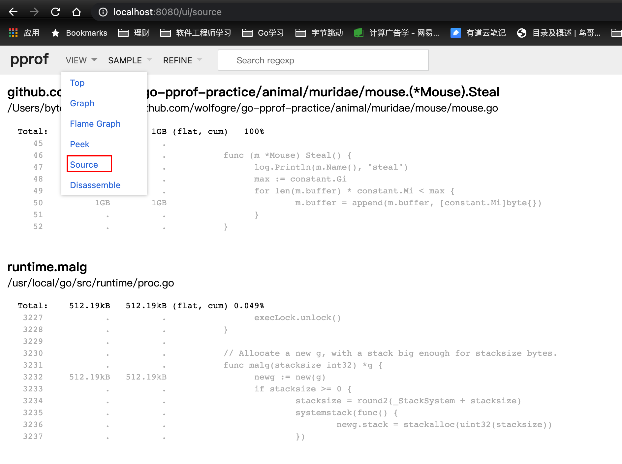This screenshot has height=464, width=622.
Task: Select Top from the VIEW menu
Action: tap(77, 83)
